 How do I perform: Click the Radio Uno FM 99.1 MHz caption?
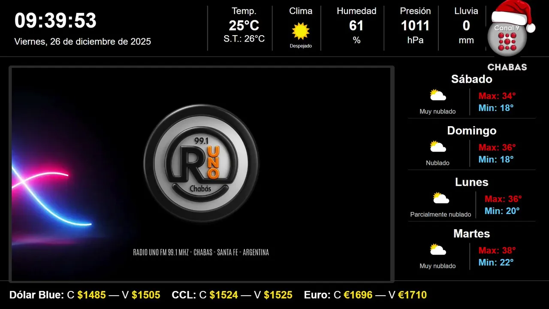coord(201,252)
